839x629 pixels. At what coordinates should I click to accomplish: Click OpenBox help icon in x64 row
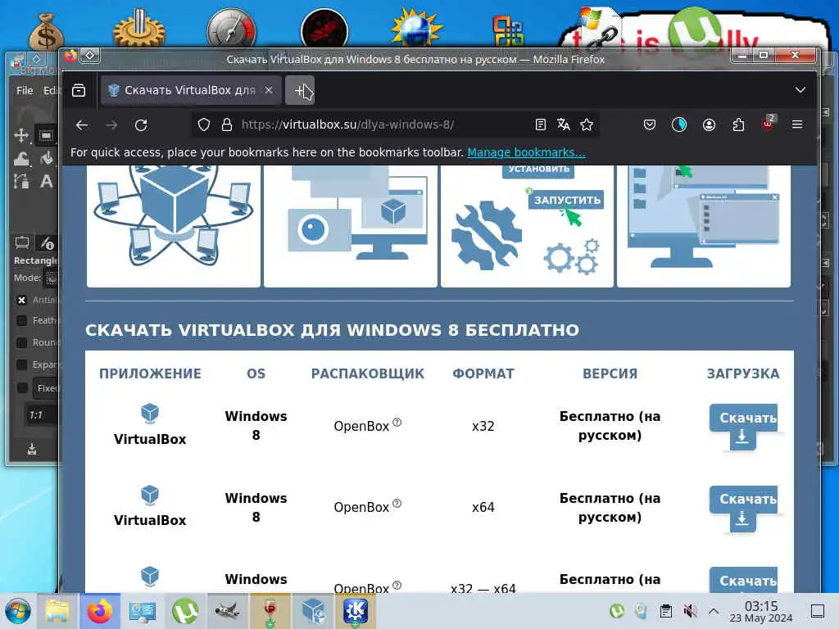click(397, 504)
